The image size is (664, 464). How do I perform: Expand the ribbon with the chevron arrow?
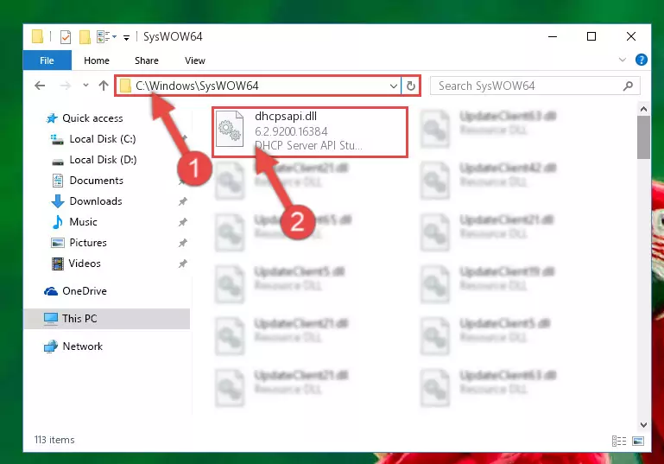pyautogui.click(x=622, y=60)
